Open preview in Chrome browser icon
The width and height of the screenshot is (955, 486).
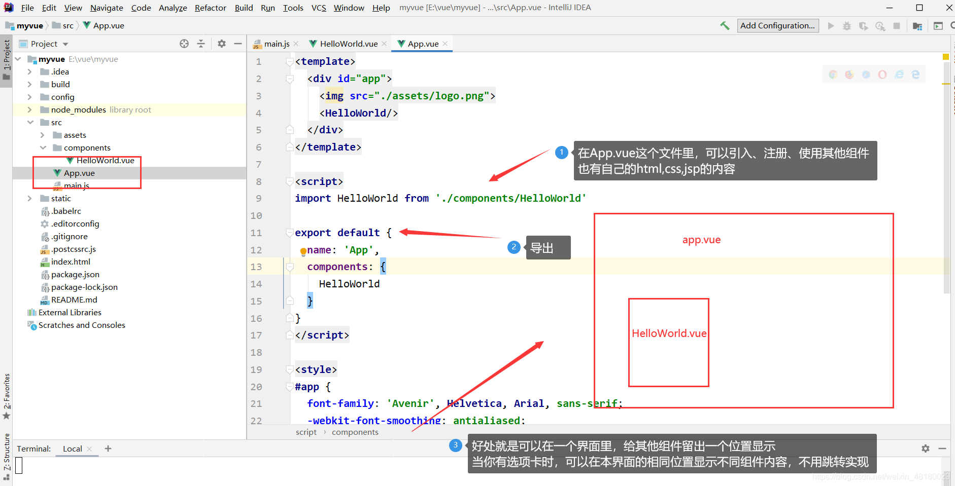click(833, 74)
